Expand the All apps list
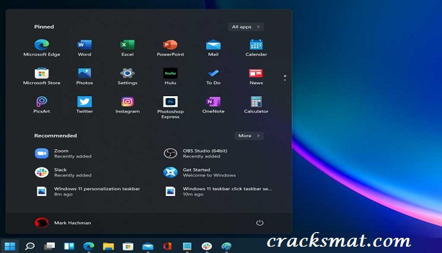This screenshot has width=442, height=253. (x=246, y=27)
